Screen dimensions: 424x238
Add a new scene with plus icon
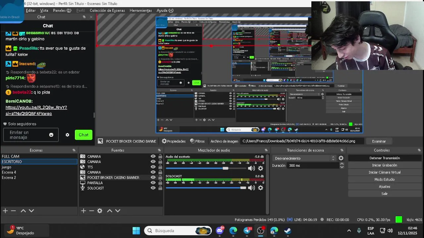[x=5, y=211]
